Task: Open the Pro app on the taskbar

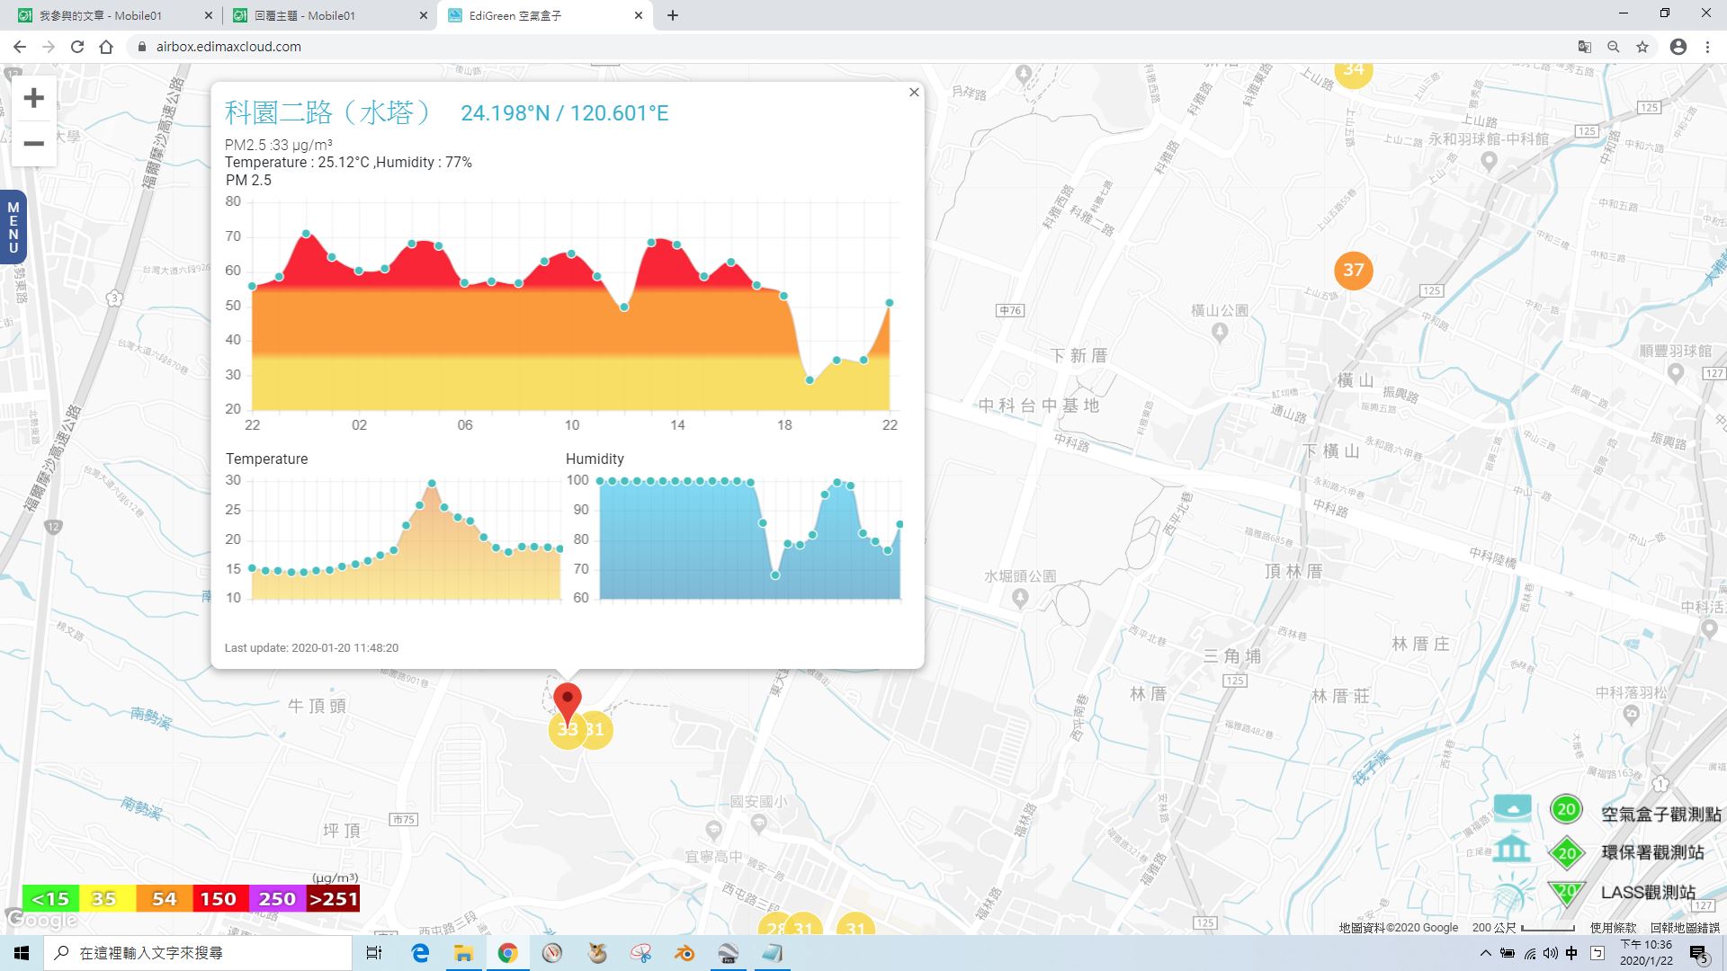Action: (729, 953)
